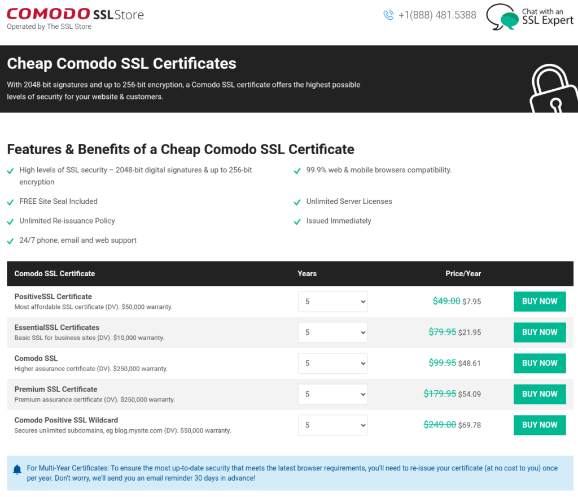
Task: Expand the Years menu for Premium SSL Certificate
Action: (332, 394)
